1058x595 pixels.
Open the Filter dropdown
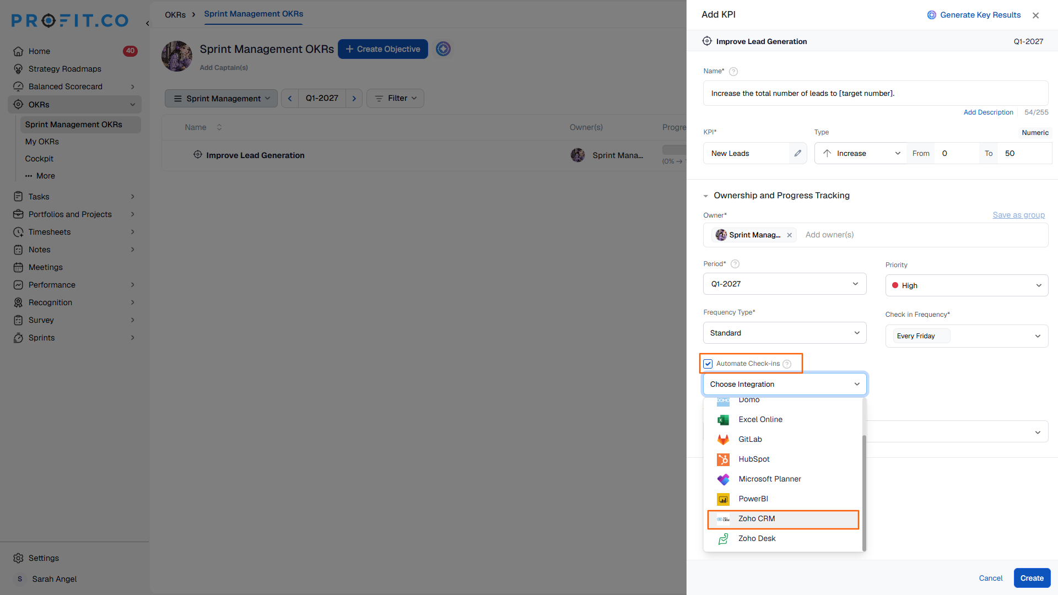[395, 98]
